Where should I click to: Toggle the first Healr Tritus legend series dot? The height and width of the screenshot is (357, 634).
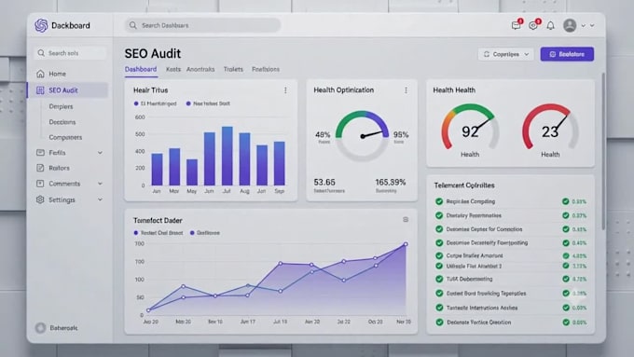pos(136,103)
